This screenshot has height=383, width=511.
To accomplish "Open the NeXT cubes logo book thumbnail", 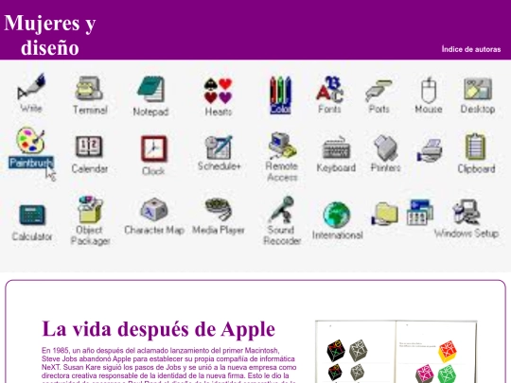I will (x=396, y=352).
